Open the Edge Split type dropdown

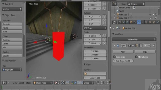pos(12,69)
